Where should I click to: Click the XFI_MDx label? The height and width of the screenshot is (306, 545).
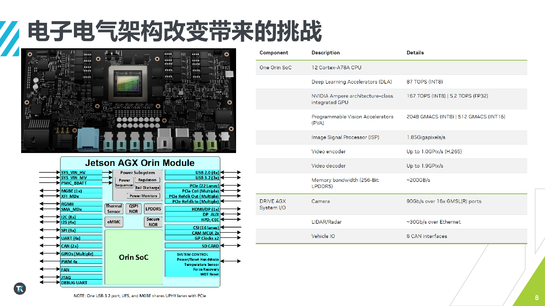[70, 196]
